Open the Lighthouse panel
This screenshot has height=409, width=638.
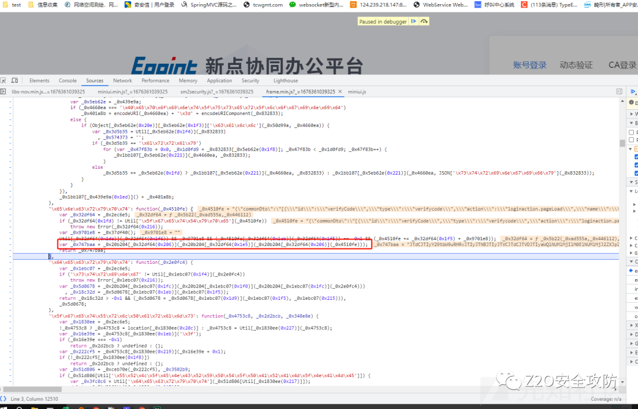286,80
